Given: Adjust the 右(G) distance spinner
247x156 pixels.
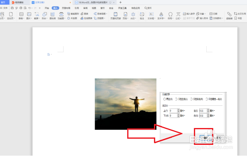Looking at the screenshot, I should click(x=208, y=116).
